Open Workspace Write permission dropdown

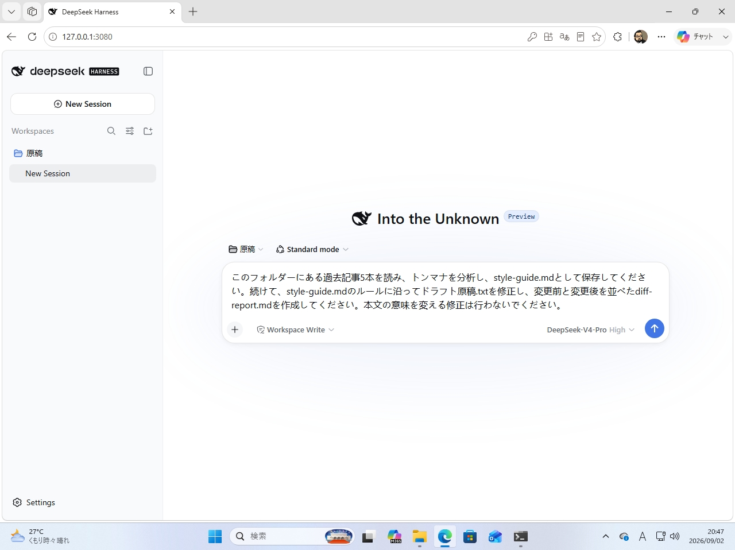pyautogui.click(x=296, y=330)
